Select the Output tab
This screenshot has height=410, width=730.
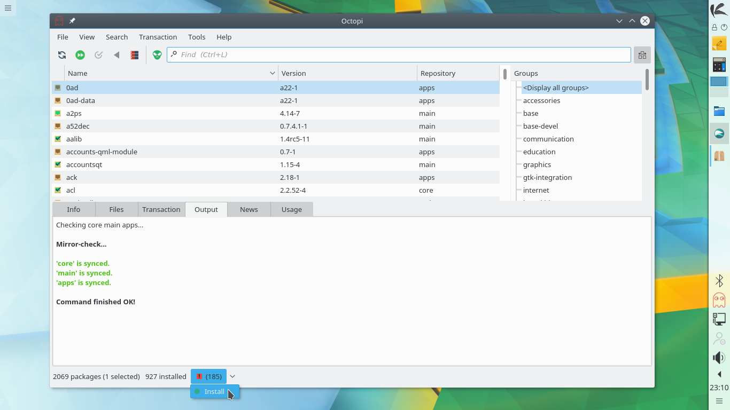tap(206, 209)
